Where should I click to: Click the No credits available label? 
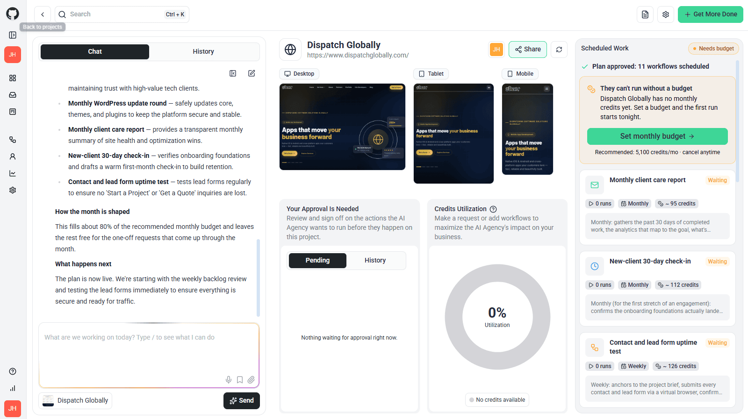[497, 400]
